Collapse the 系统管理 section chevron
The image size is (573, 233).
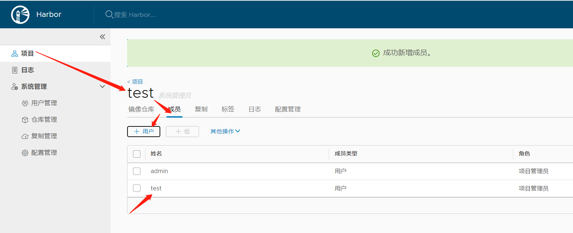pyautogui.click(x=102, y=86)
